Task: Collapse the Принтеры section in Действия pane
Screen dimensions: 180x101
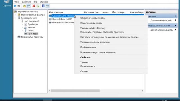Action: click(x=175, y=16)
